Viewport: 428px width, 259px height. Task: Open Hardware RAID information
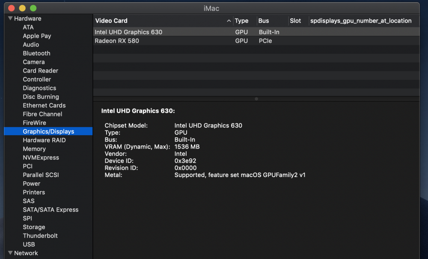tap(44, 140)
